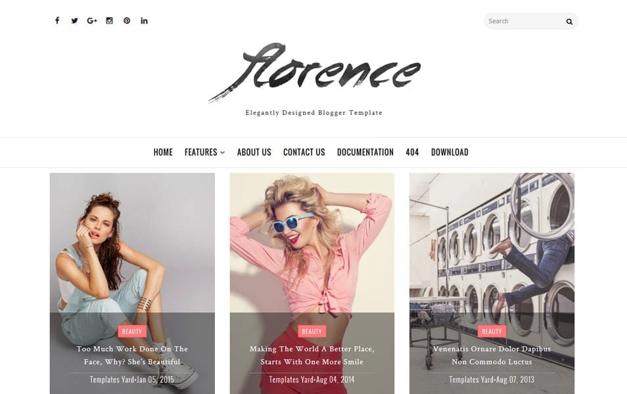Click the Twitter social icon

coord(74,20)
